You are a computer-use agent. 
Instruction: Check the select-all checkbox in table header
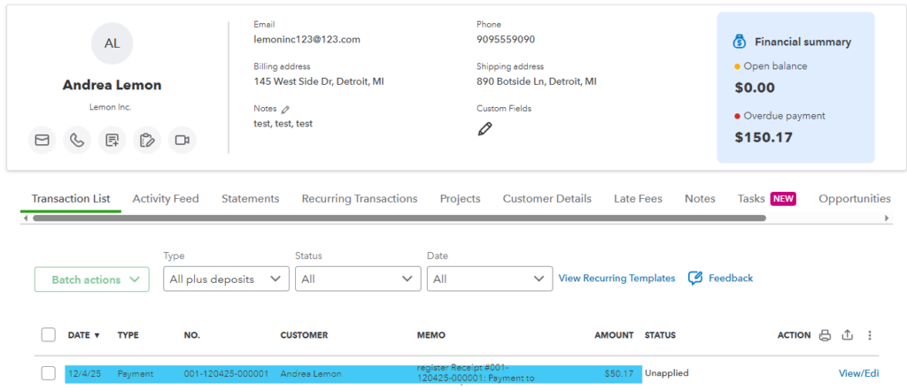coord(49,334)
